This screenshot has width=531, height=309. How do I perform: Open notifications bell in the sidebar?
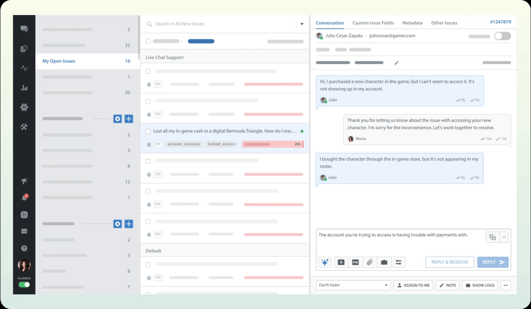point(24,198)
